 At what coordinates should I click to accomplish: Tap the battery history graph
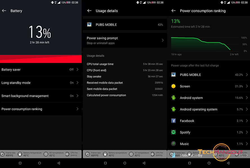pos(205,44)
